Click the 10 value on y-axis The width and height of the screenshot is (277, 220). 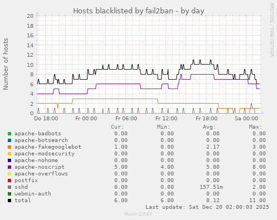pos(30,65)
